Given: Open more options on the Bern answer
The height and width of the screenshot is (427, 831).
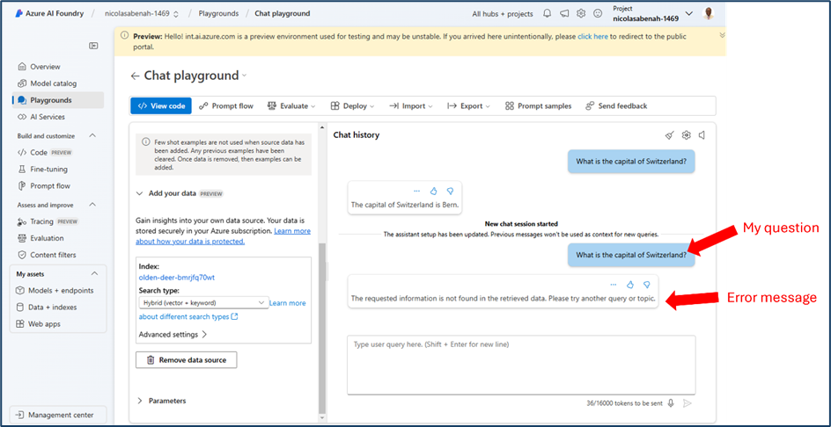Looking at the screenshot, I should [416, 191].
